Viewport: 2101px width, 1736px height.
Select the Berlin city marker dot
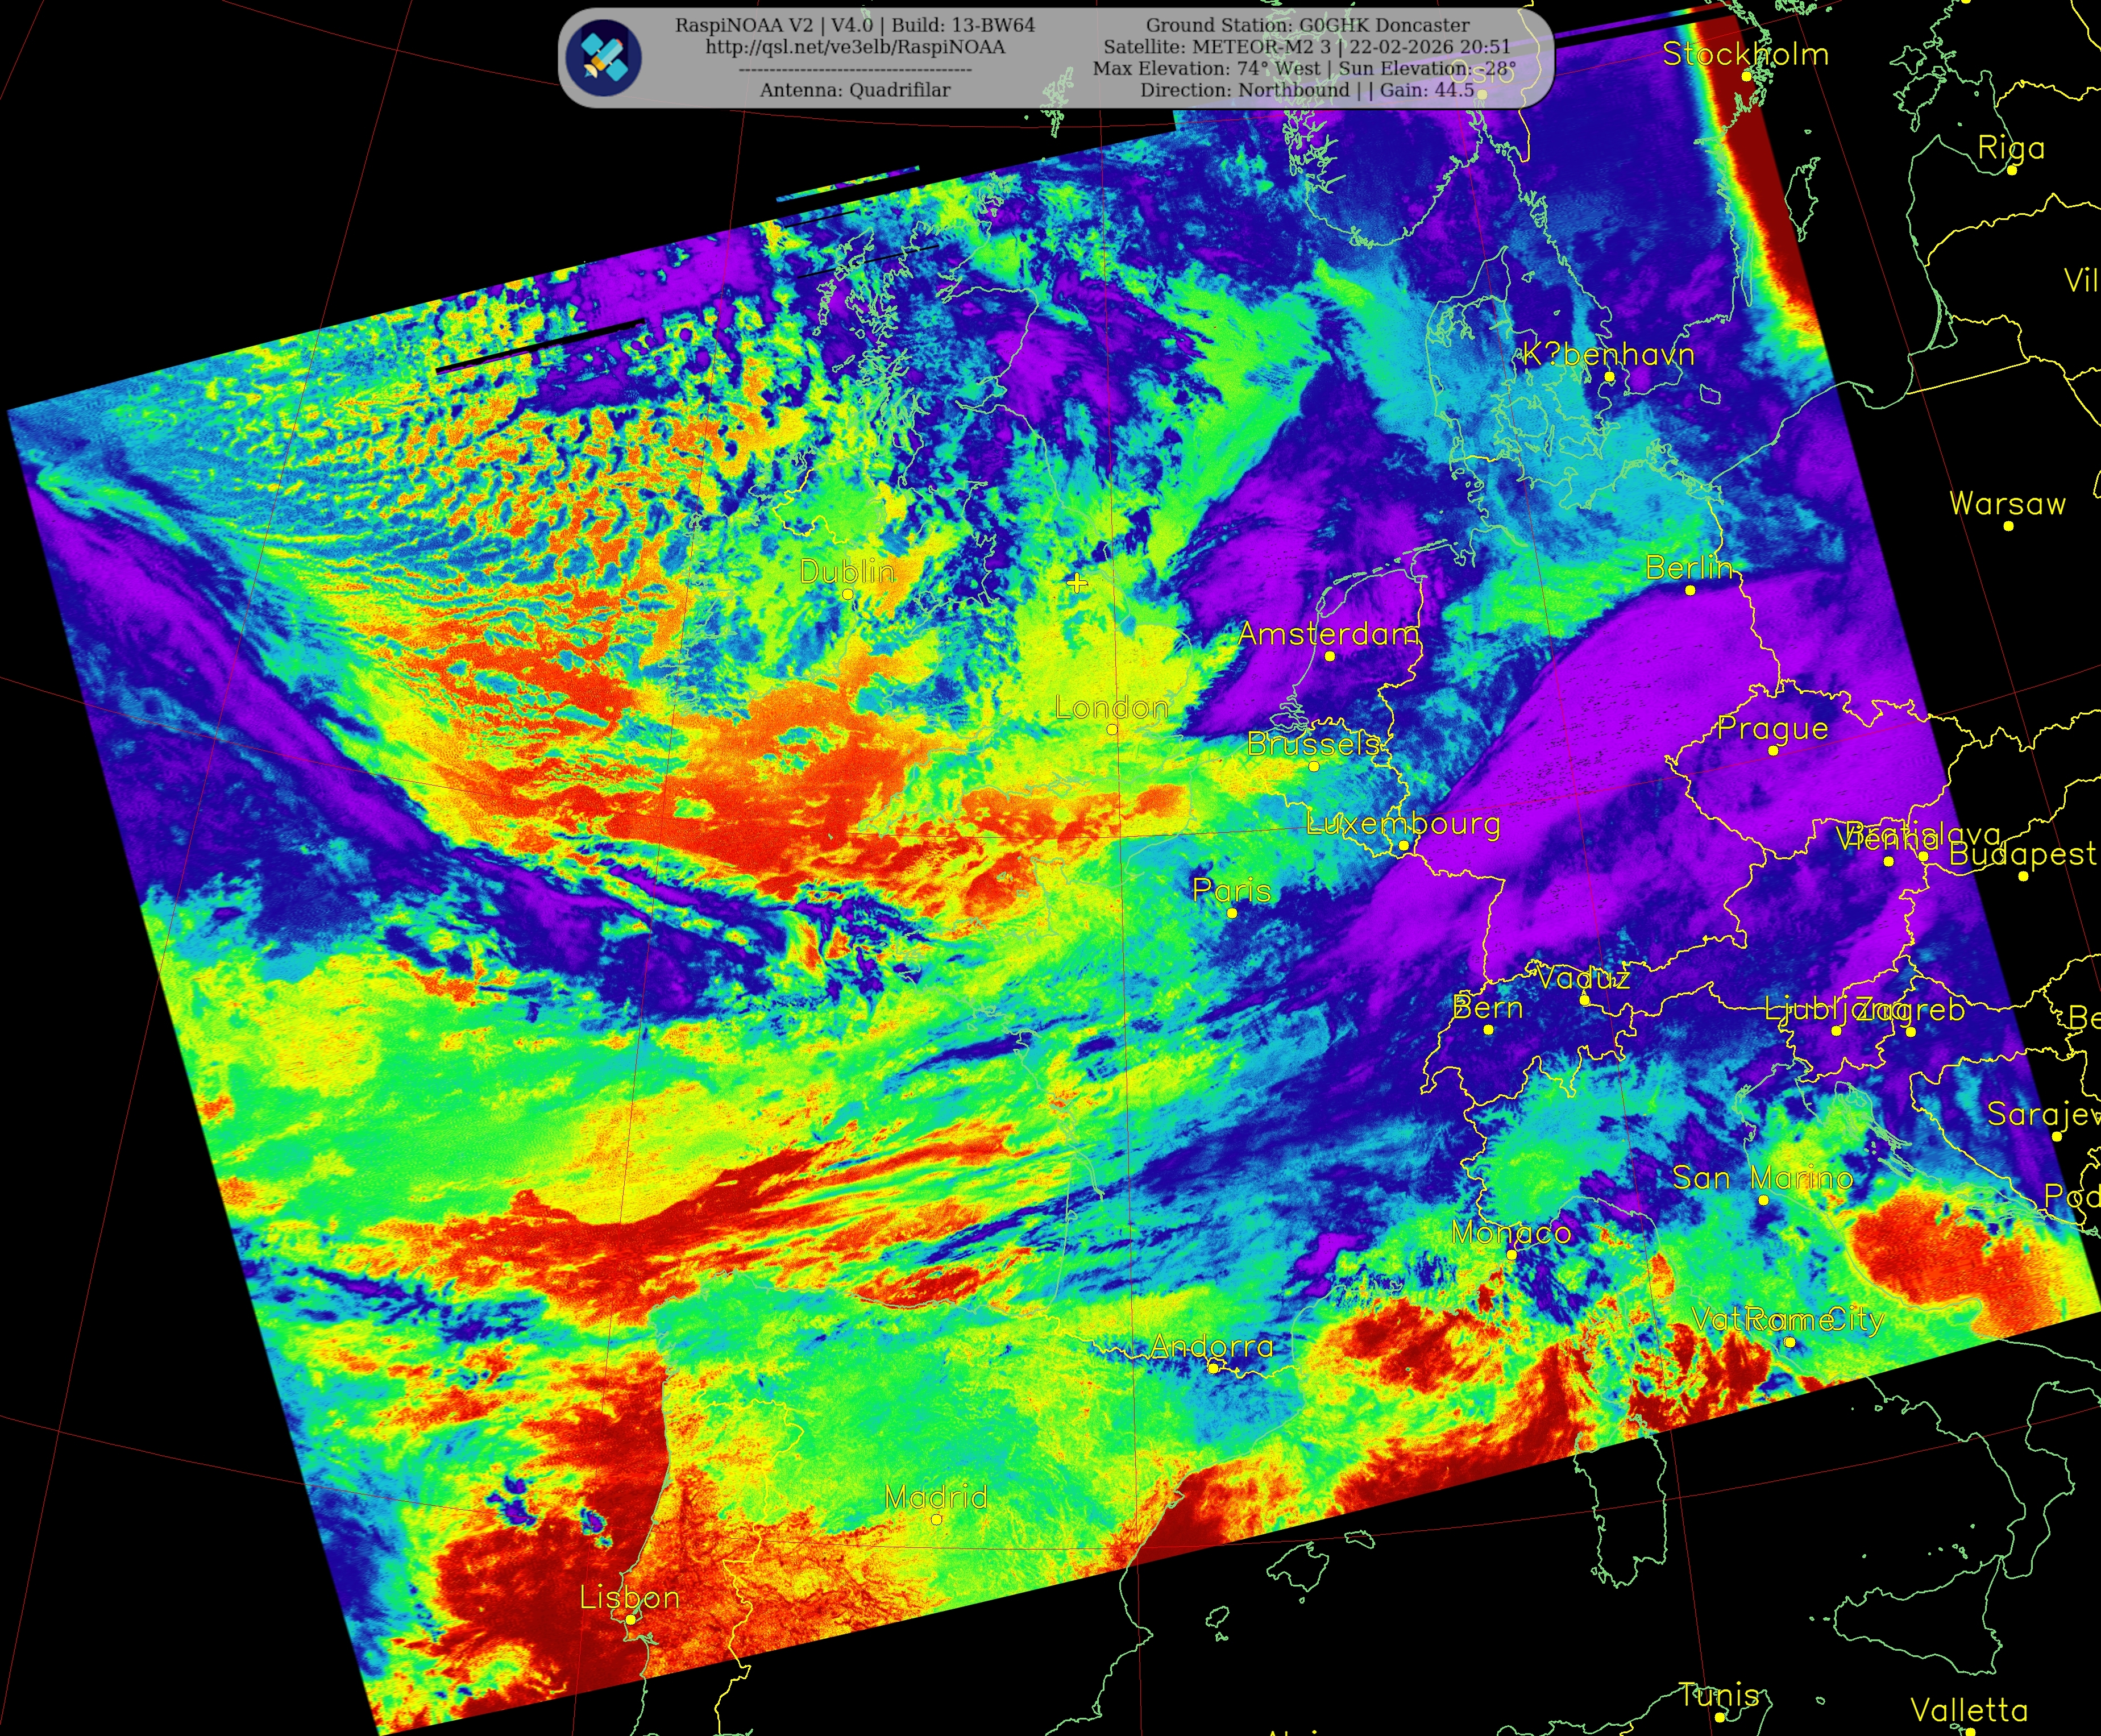[x=1690, y=590]
